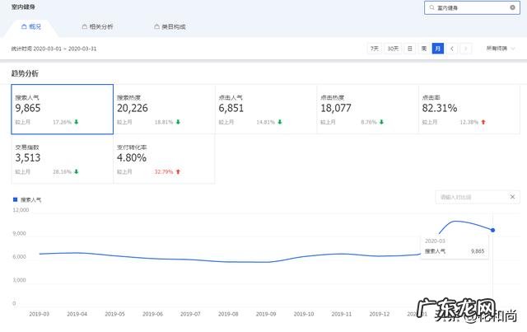Click the 概况 tab icon
Image resolution: width=527 pixels, height=332 pixels.
pyautogui.click(x=24, y=26)
